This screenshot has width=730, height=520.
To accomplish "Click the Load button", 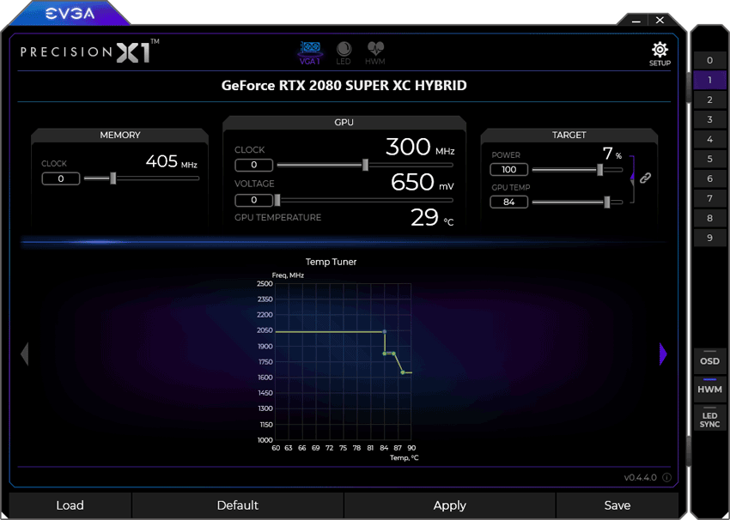I will [70, 505].
